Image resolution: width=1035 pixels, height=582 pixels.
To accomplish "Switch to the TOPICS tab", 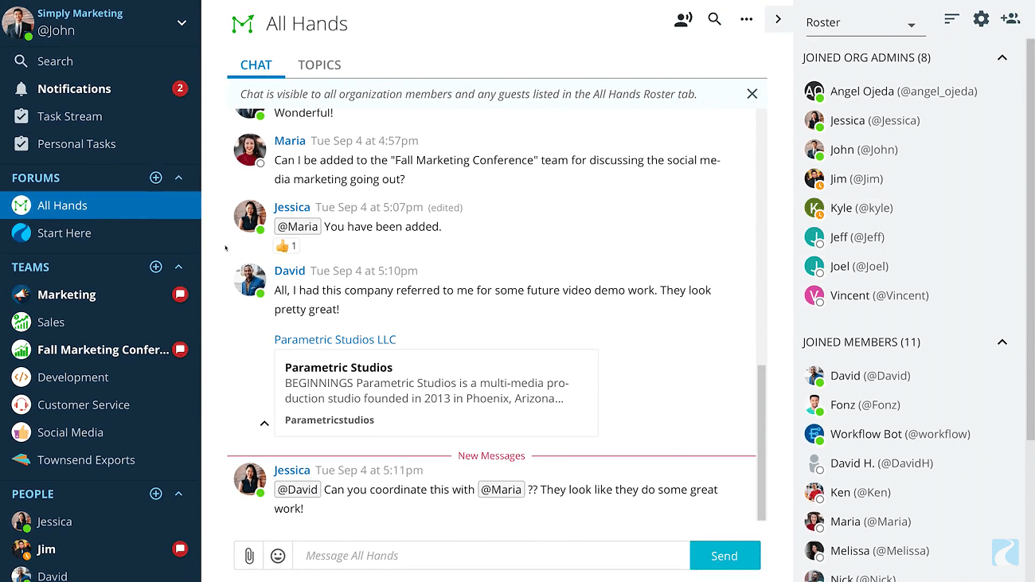I will (319, 64).
